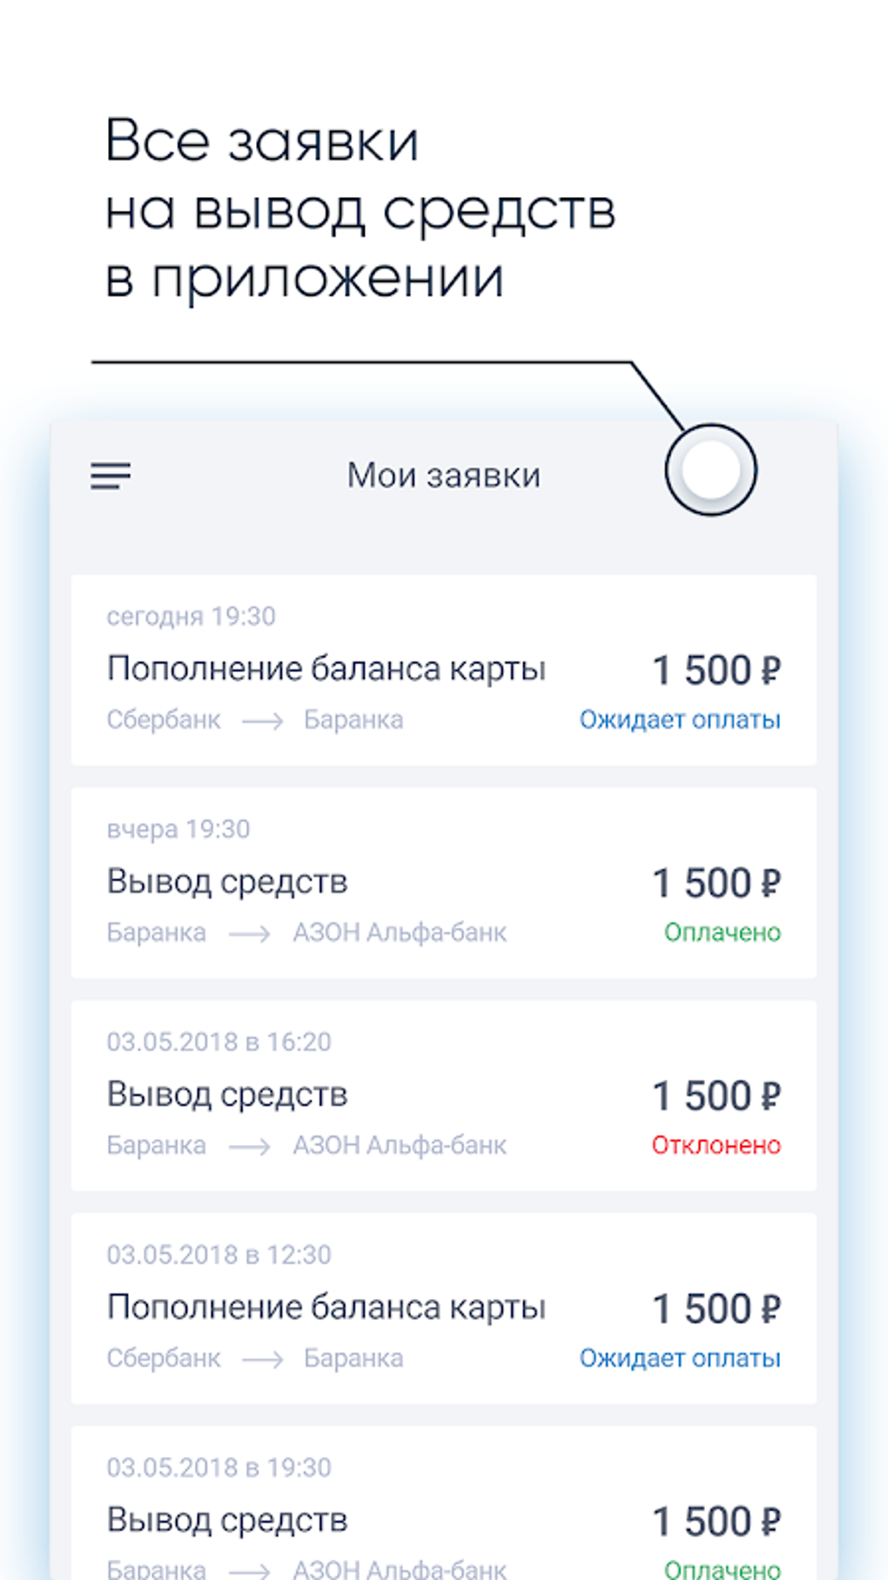Viewport: 888px width, 1580px height.
Task: Click the arrow in the 03.05.2018 12:30 request
Action: [x=262, y=1359]
